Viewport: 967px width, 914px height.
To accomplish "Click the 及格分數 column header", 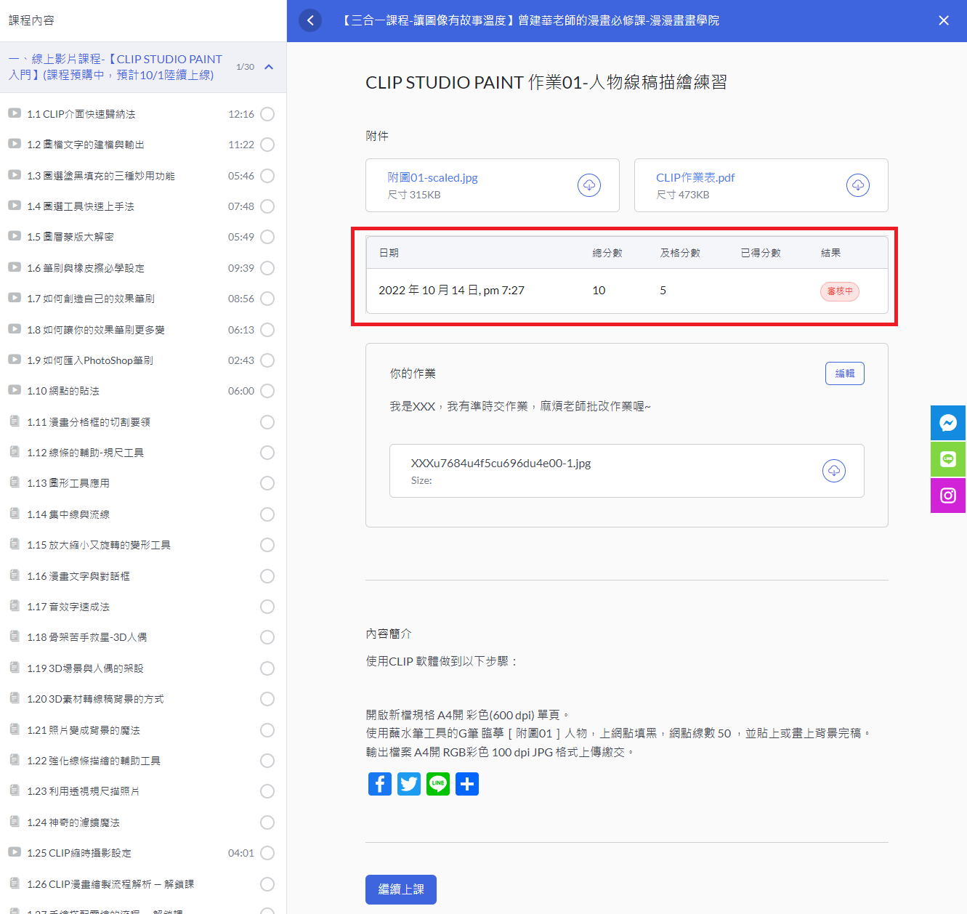I will coord(680,253).
